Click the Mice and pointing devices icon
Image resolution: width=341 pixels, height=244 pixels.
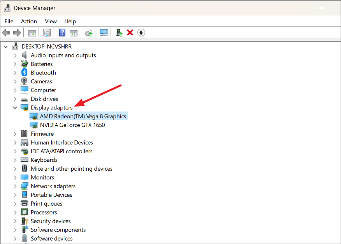25,168
